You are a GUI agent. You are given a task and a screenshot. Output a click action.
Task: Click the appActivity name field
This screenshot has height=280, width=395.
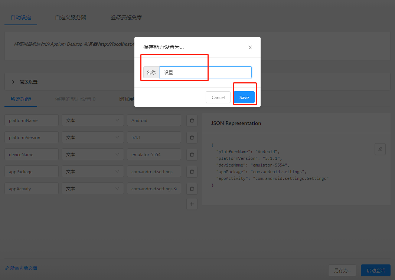coord(32,189)
